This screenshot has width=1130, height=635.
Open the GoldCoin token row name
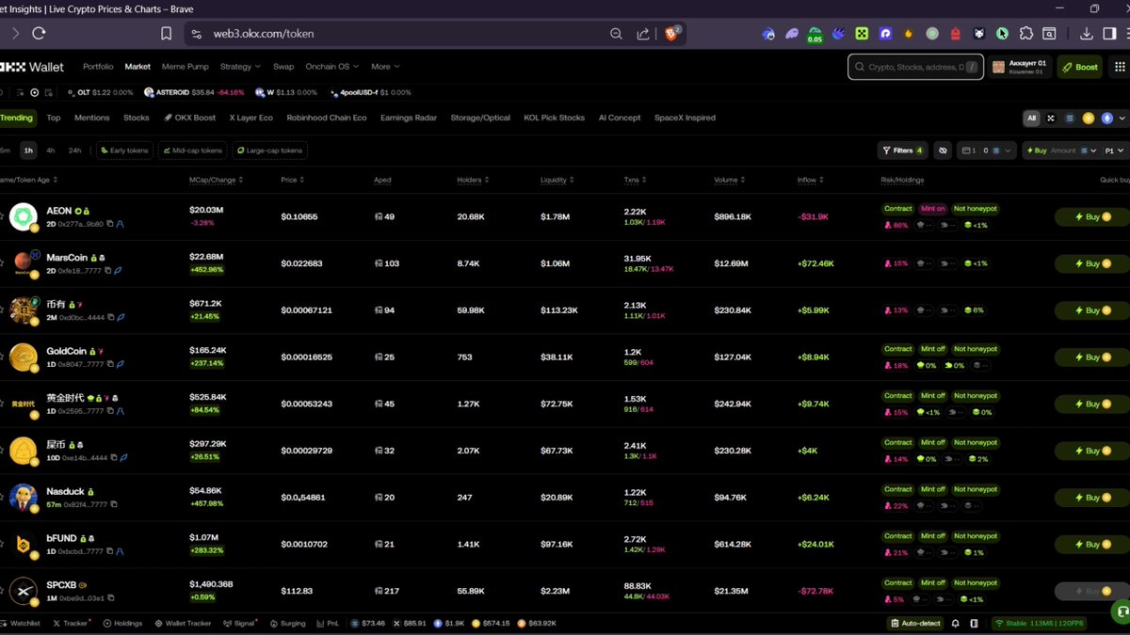click(66, 351)
